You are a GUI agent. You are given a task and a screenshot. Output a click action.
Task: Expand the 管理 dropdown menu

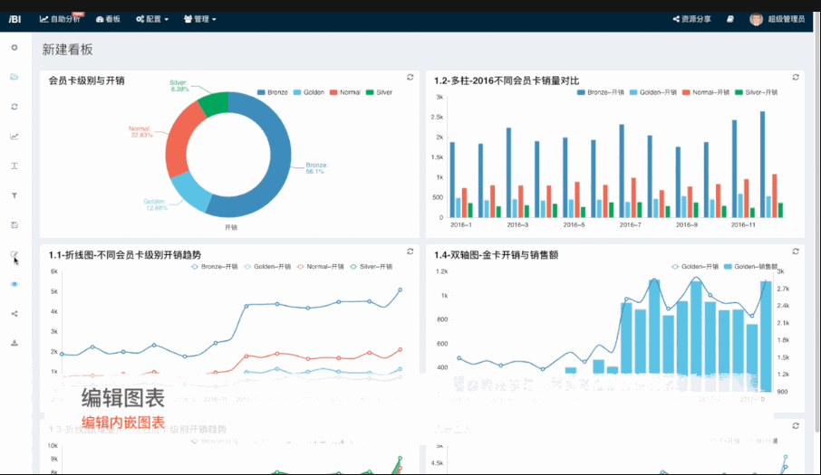(199, 18)
